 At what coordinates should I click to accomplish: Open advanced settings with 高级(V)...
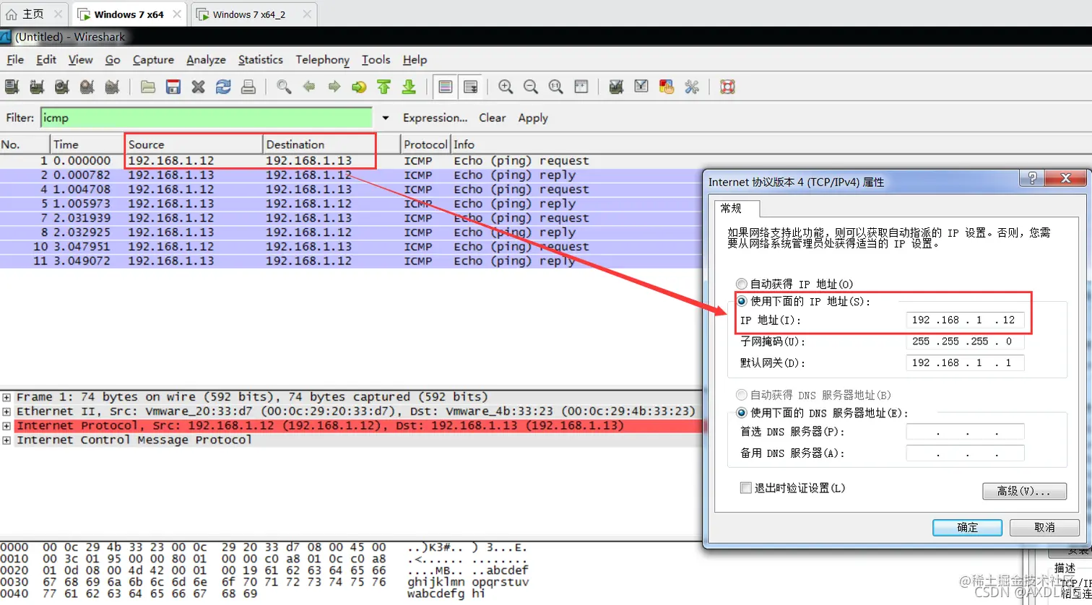coord(1024,491)
